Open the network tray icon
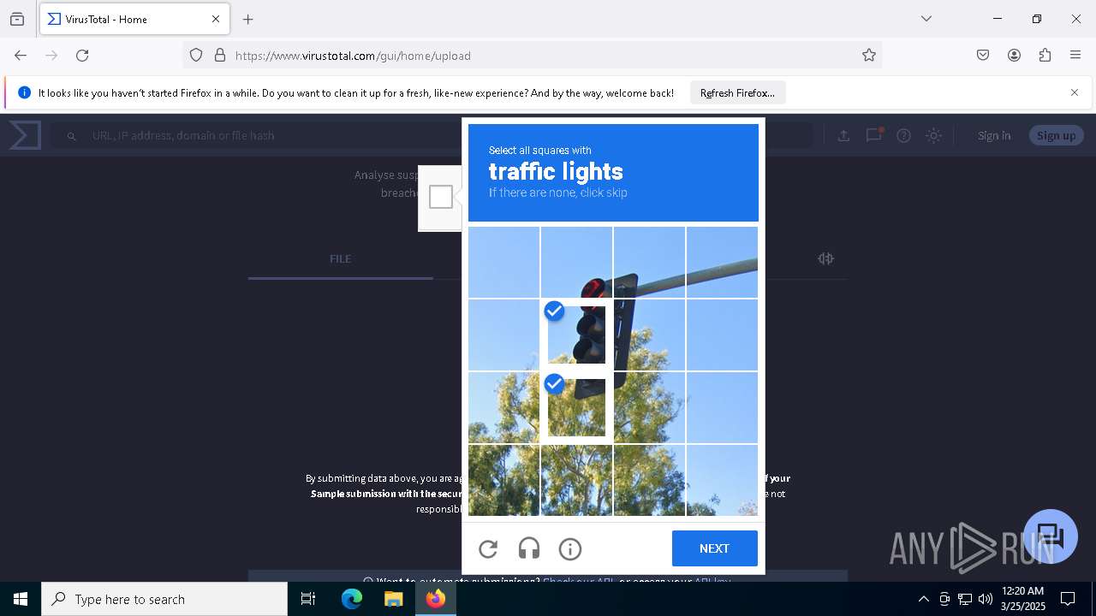1096x616 pixels. (965, 599)
